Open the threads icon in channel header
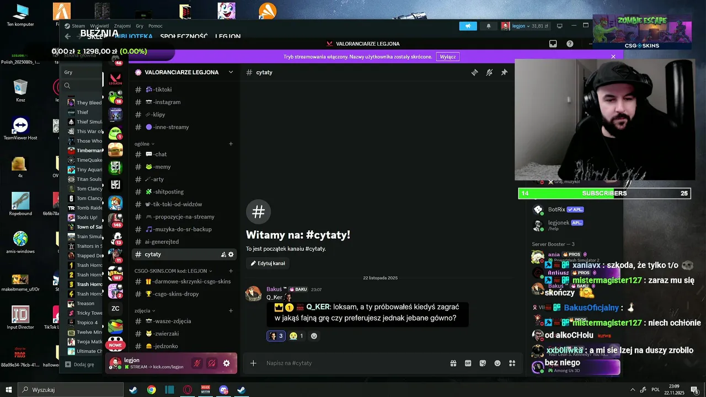Screen dimensions: 706x397 [x=474, y=72]
